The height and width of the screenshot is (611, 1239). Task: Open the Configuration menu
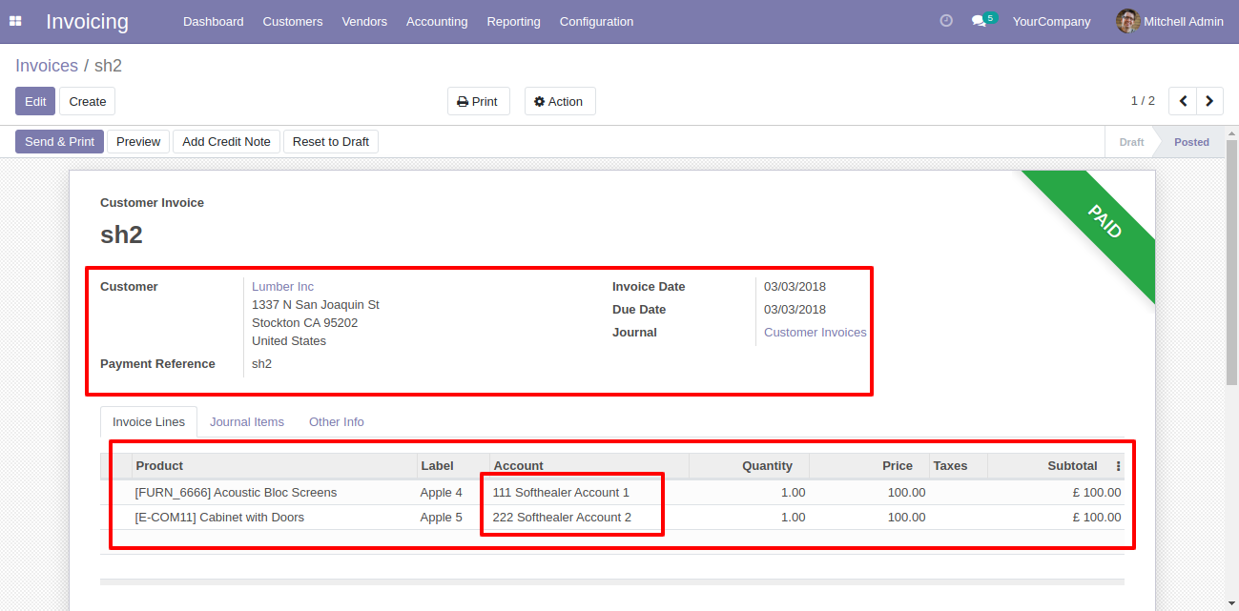click(596, 21)
